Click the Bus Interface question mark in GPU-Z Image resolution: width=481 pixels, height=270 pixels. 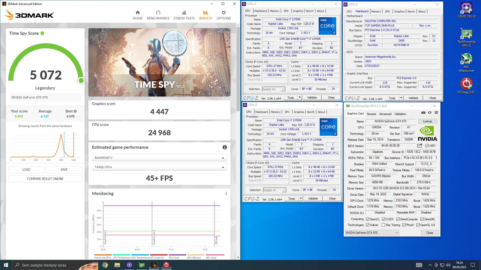tap(436, 158)
